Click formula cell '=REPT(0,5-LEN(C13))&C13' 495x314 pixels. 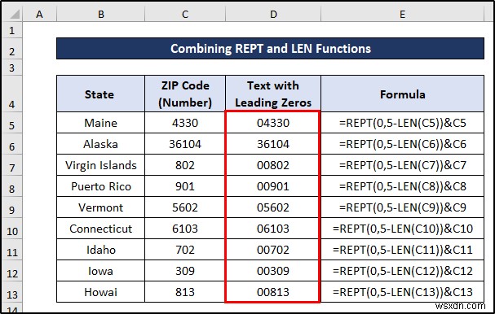click(x=402, y=292)
